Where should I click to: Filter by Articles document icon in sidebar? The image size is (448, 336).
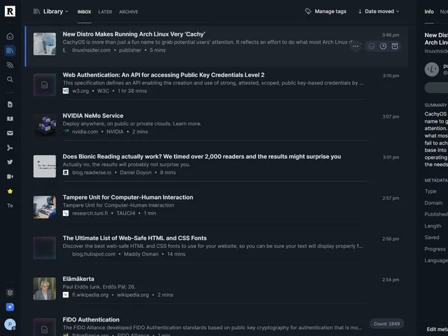coord(10,105)
